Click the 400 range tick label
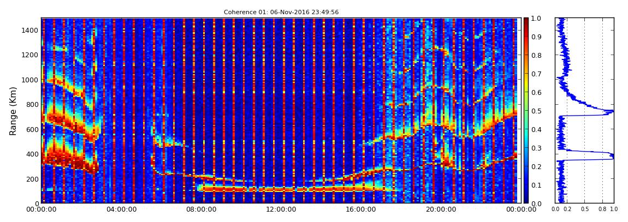 [32, 154]
